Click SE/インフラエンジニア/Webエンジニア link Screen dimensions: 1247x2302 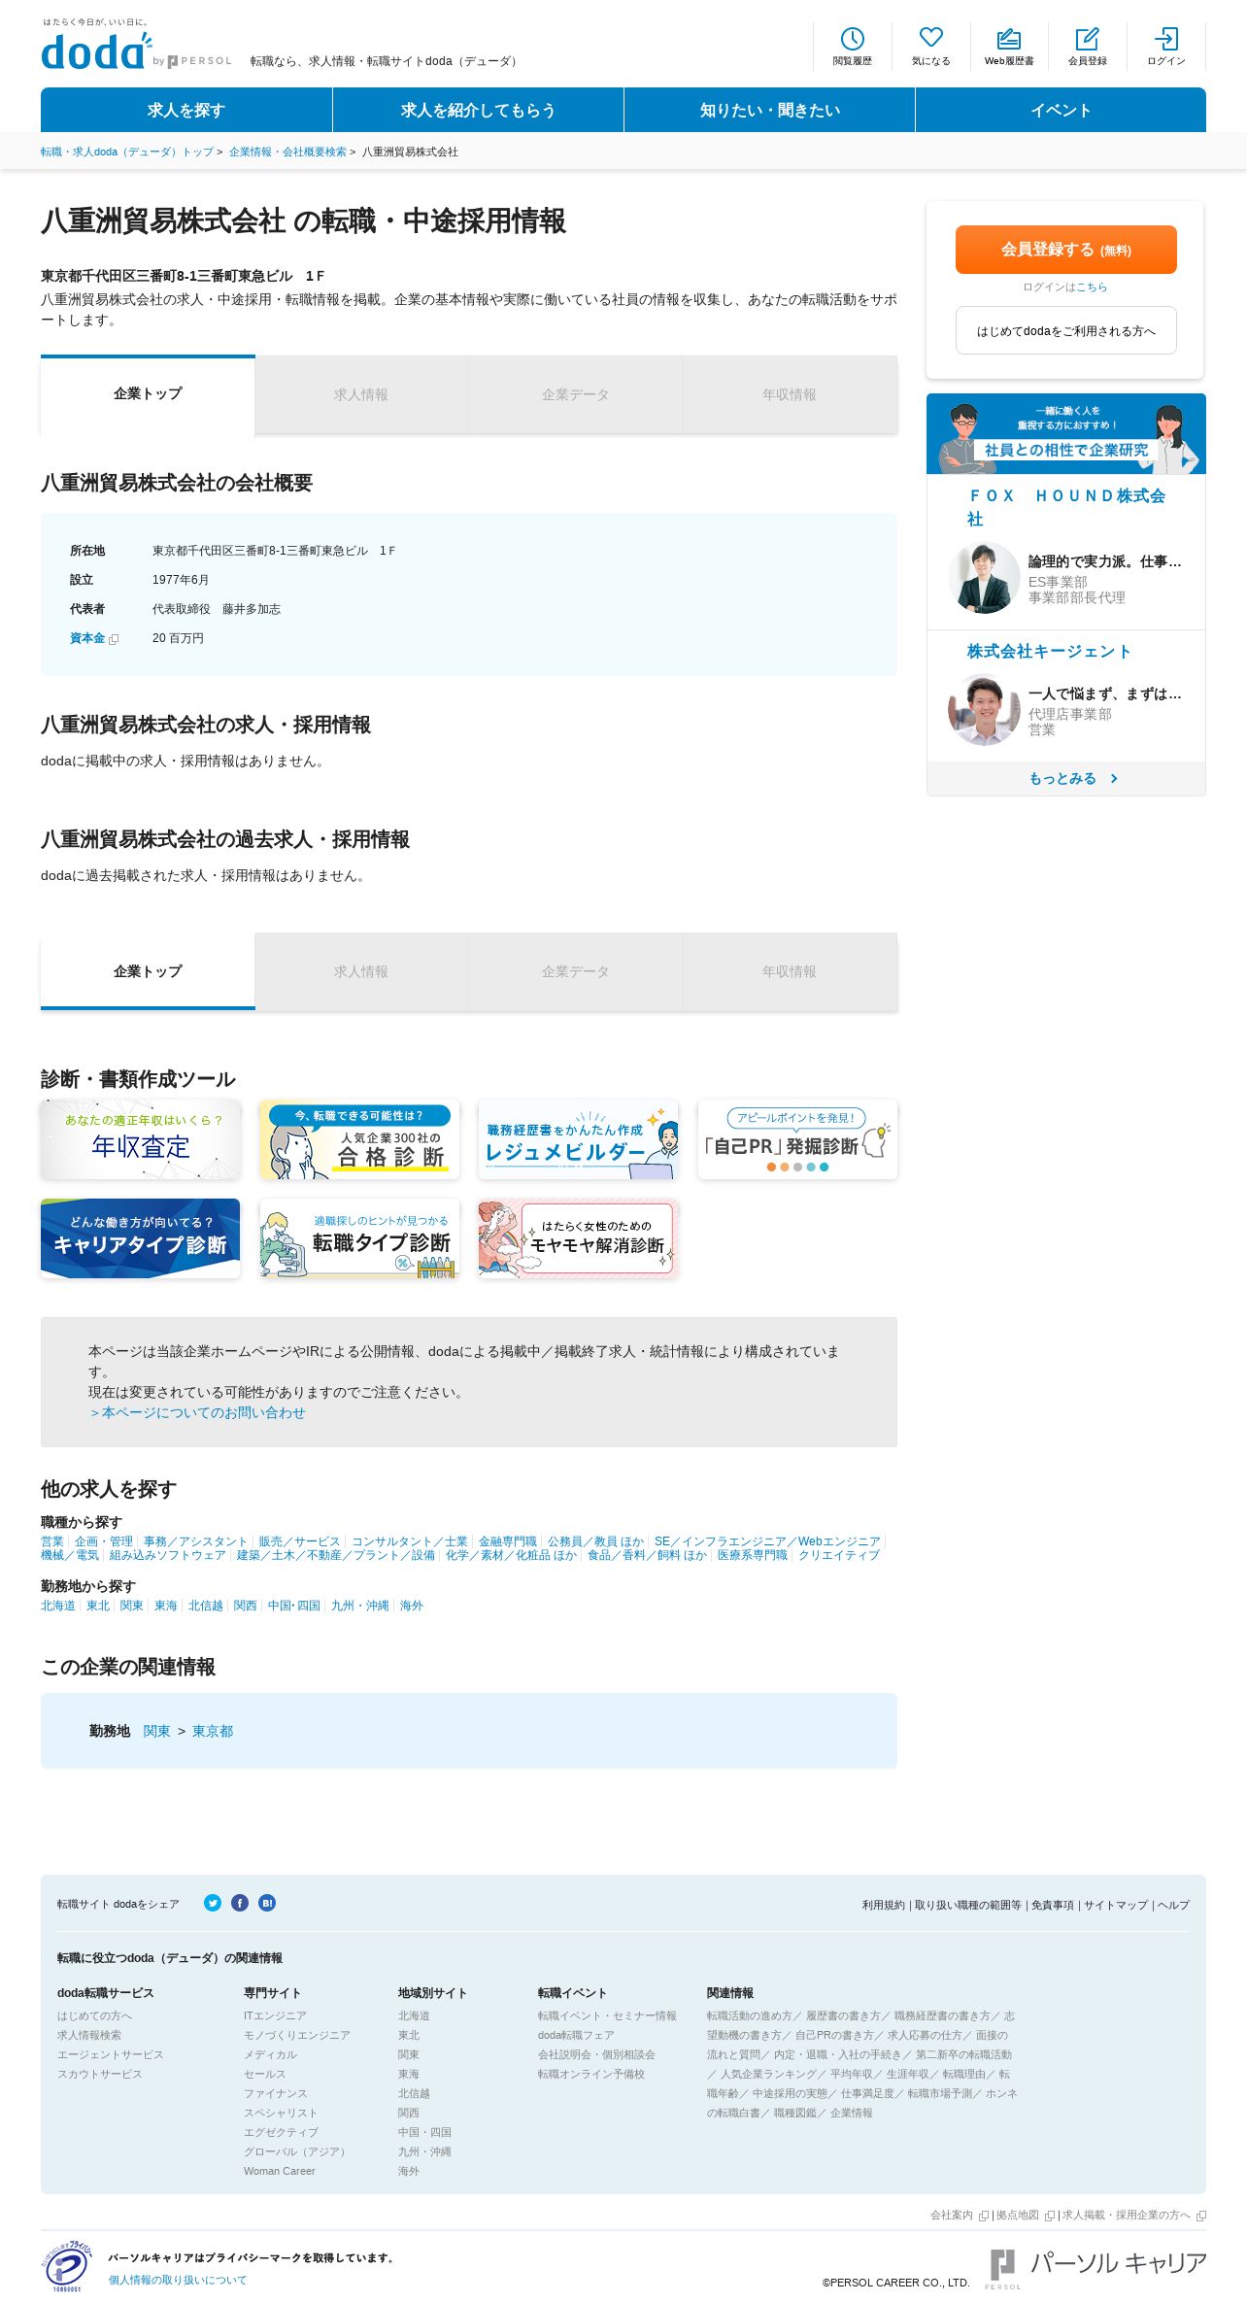(x=767, y=1541)
